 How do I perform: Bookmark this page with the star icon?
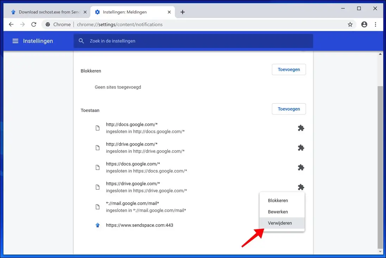[350, 24]
